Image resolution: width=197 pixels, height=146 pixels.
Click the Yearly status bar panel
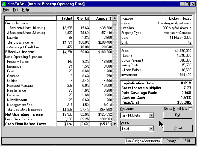click(171, 141)
